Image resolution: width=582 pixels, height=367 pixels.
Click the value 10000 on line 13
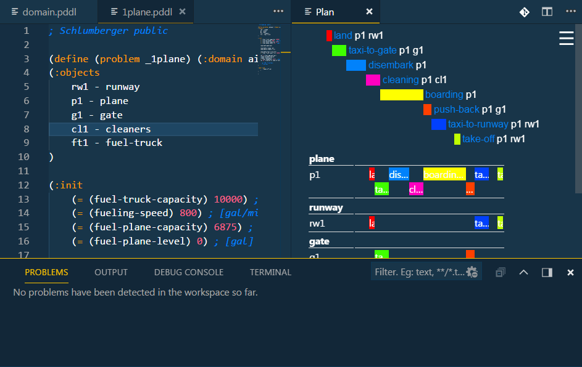[228, 200]
